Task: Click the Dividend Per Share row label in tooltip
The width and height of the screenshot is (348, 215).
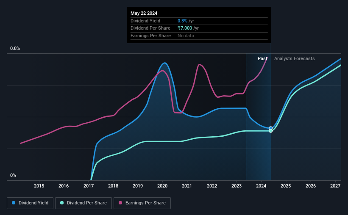Action: 150,28
